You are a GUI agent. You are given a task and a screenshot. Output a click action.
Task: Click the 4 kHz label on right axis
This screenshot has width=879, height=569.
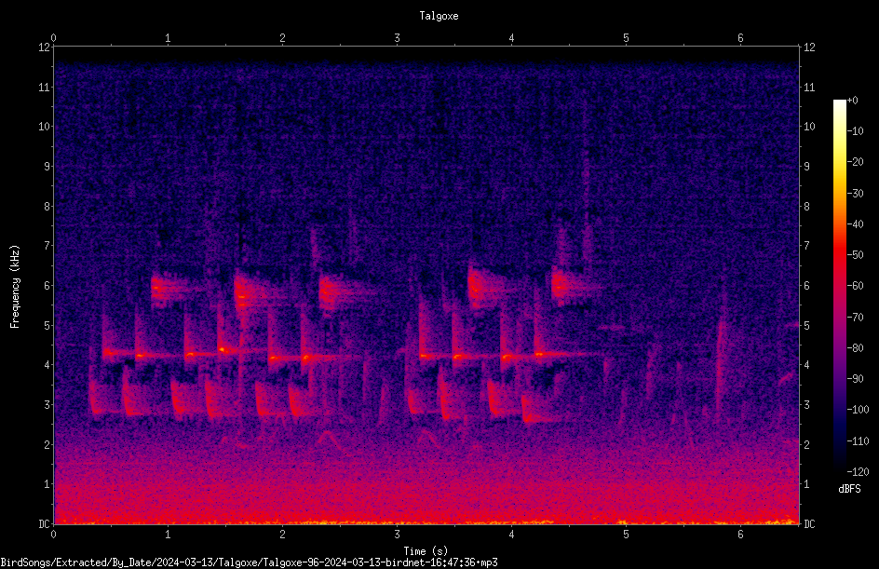[806, 365]
